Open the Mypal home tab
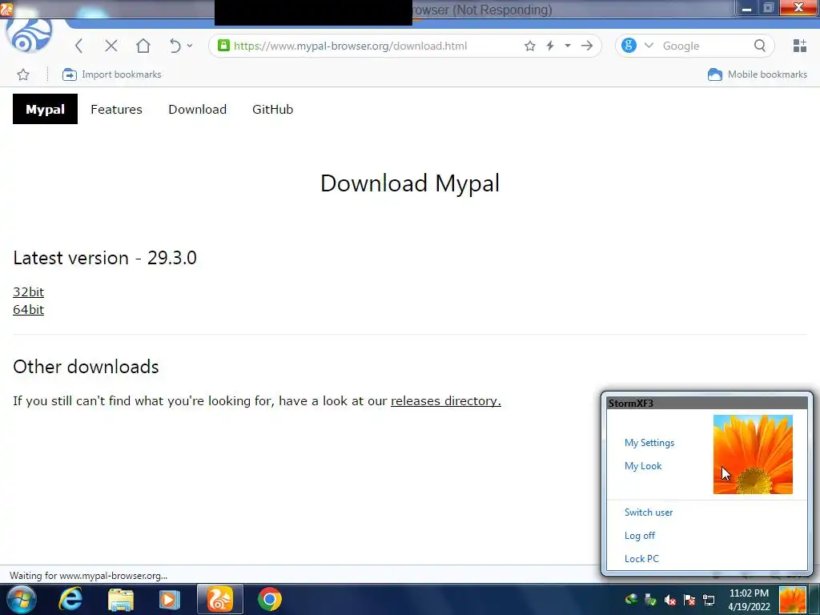Viewport: 820px width, 615px height. (x=45, y=109)
